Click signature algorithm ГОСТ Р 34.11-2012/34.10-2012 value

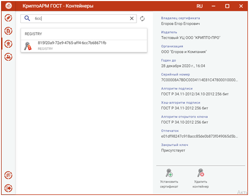pyautogui.click(x=195, y=94)
